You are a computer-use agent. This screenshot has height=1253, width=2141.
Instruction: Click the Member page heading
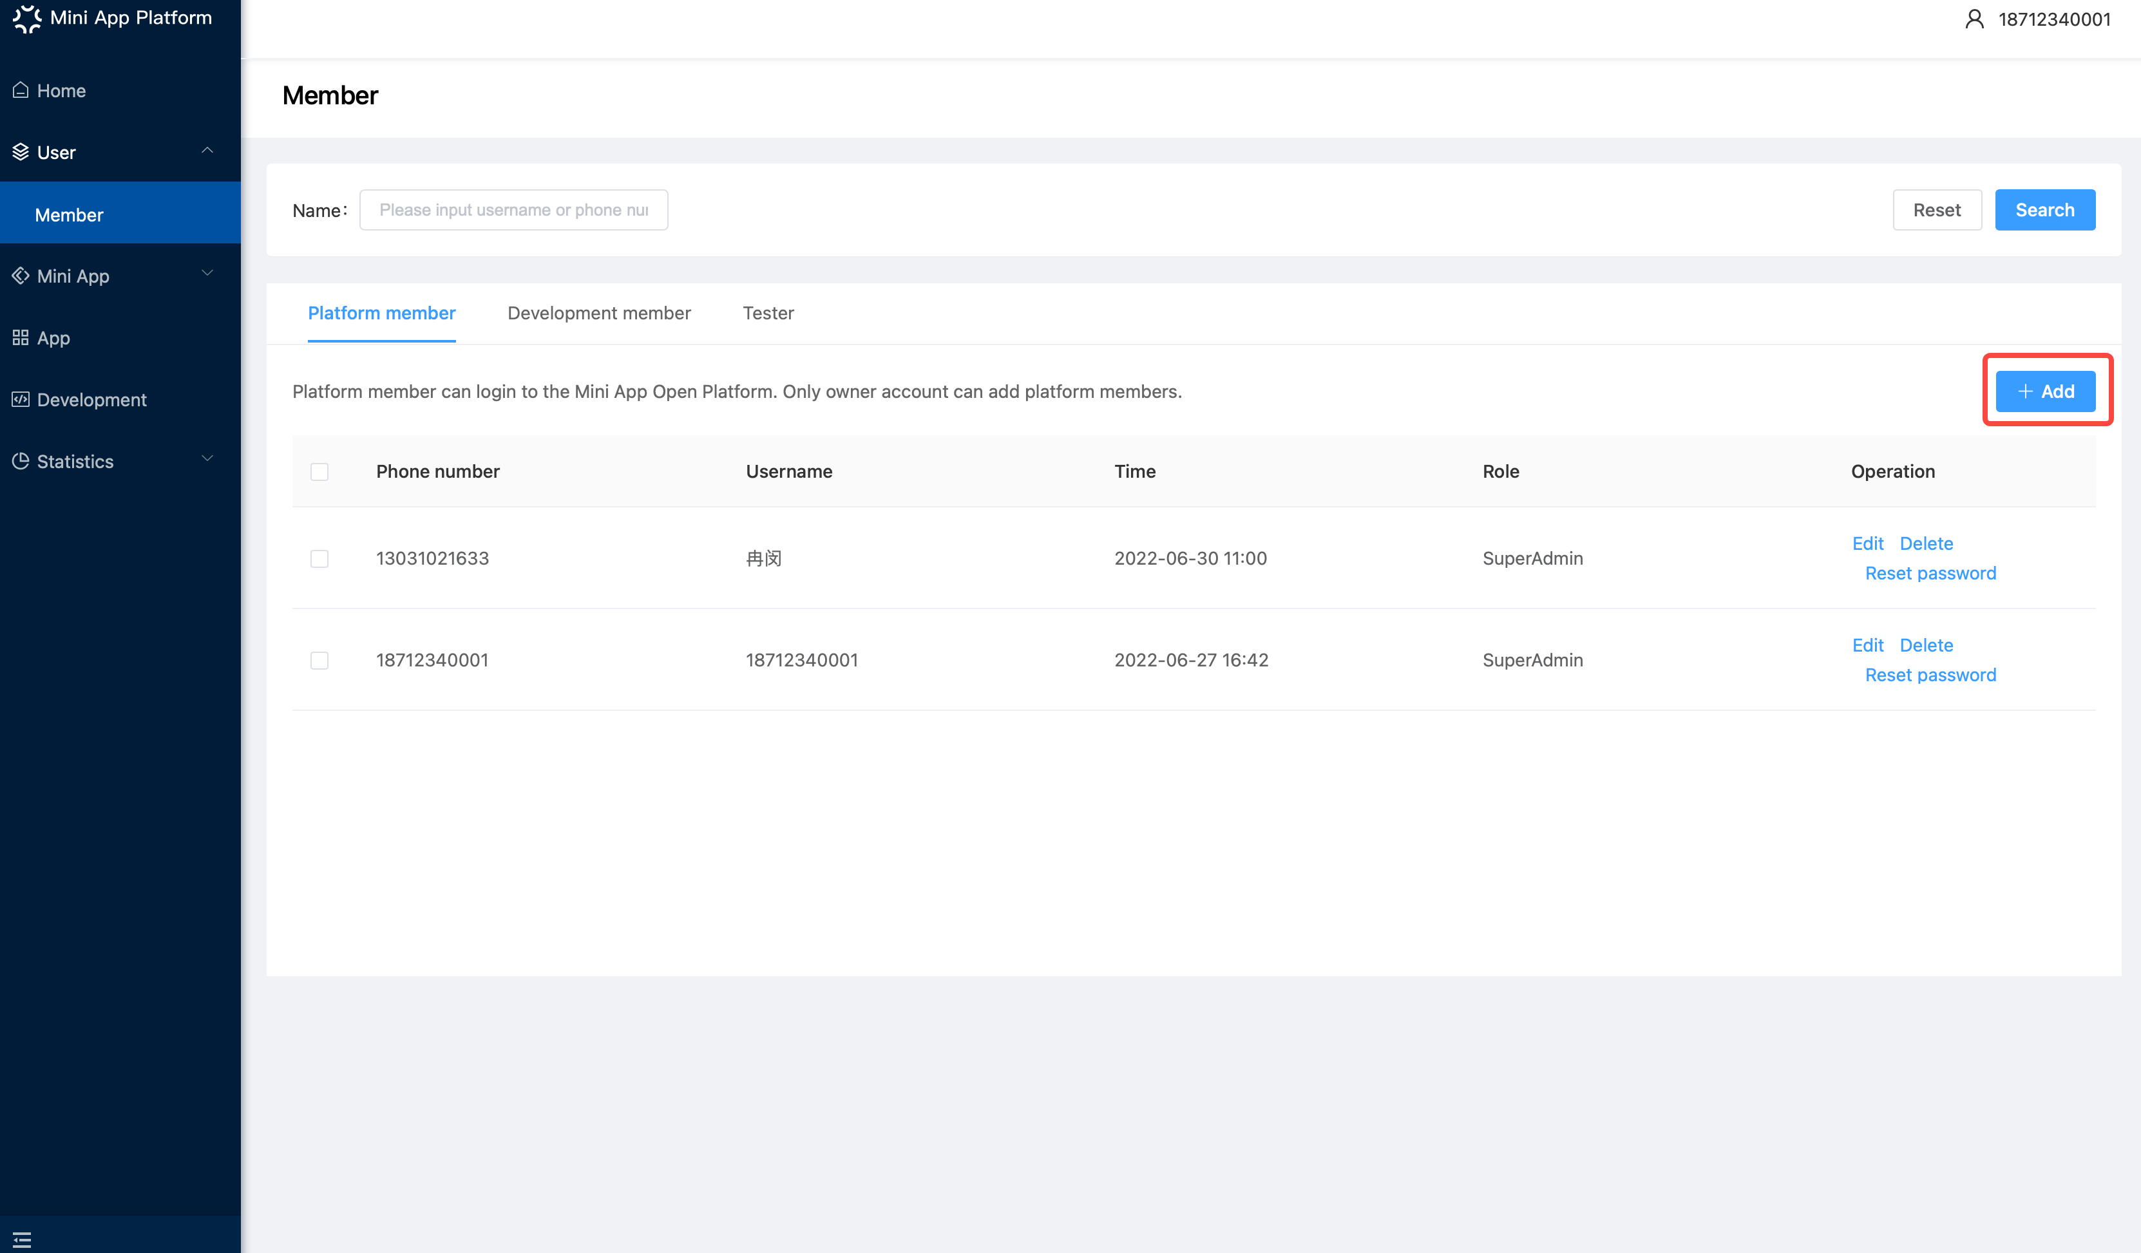click(x=330, y=95)
